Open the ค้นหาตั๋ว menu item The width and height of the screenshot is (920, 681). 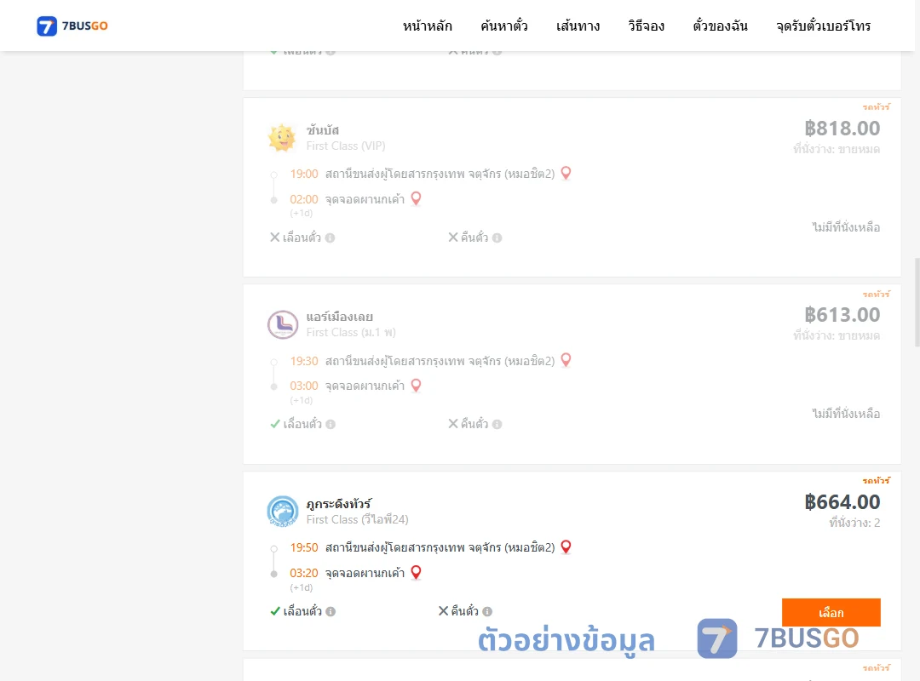click(x=504, y=26)
